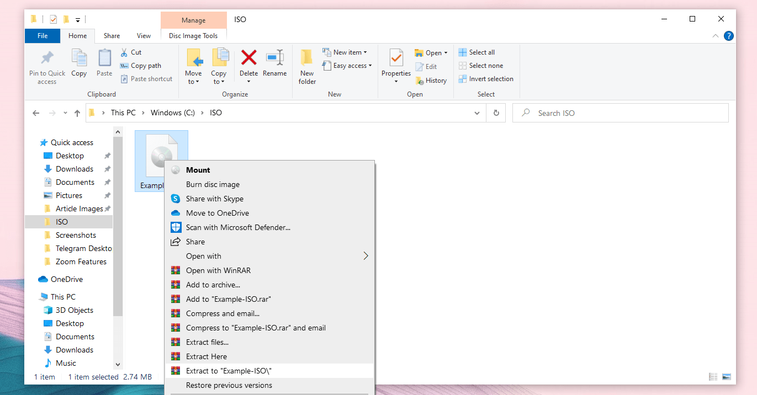Choose Extract files...
The height and width of the screenshot is (395, 757).
pos(269,342)
